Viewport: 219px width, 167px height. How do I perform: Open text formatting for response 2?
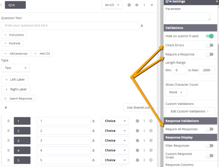click(x=93, y=131)
